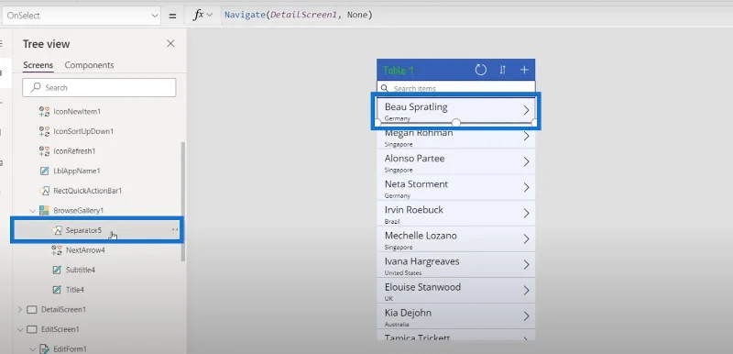Click the Irvin Roebuck name text

[414, 210]
